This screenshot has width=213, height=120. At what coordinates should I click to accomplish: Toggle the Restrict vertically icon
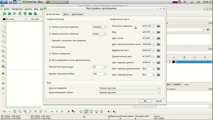(57, 112)
